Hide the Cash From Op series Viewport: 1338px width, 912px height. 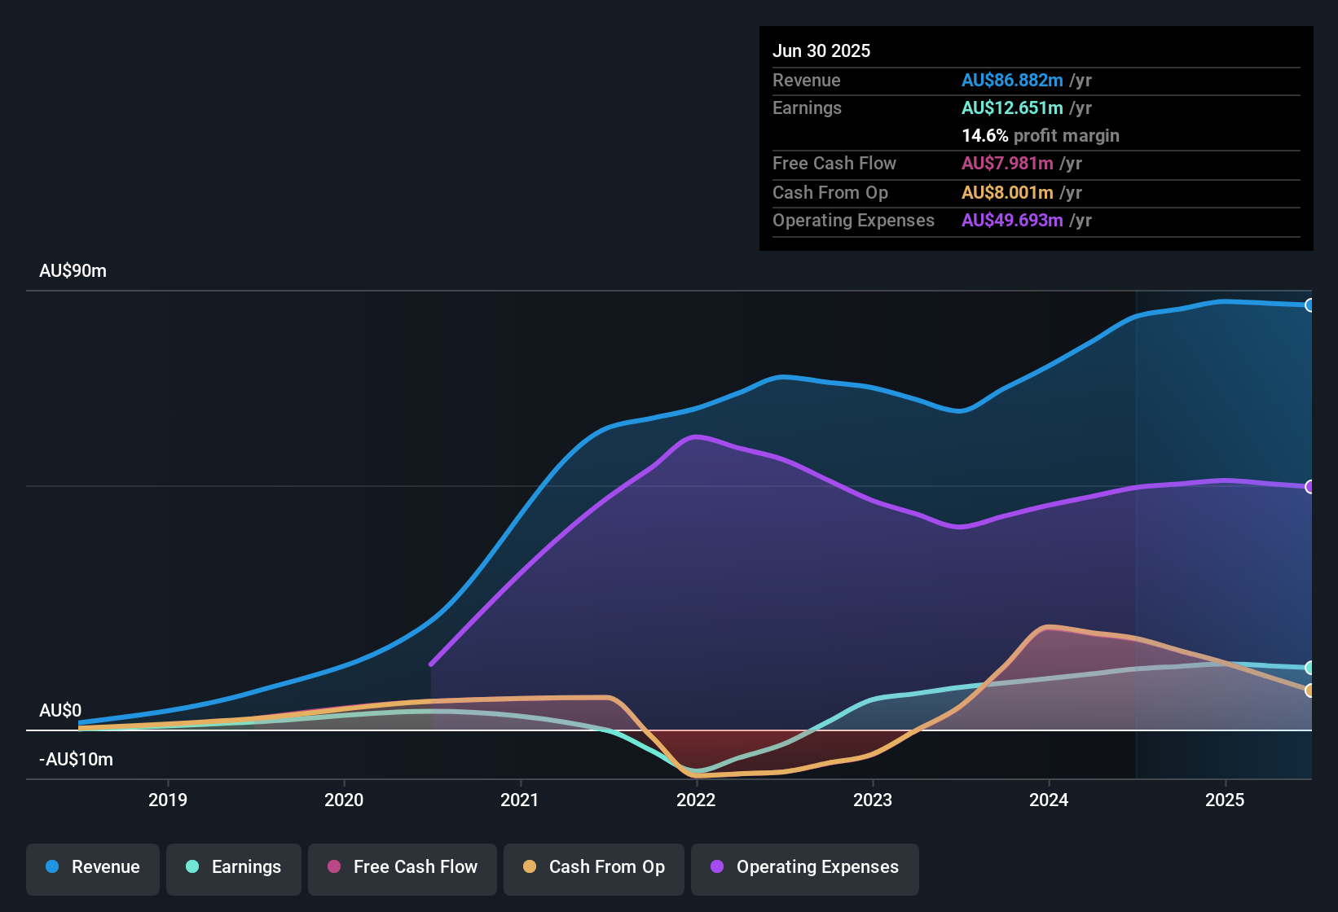tap(593, 868)
